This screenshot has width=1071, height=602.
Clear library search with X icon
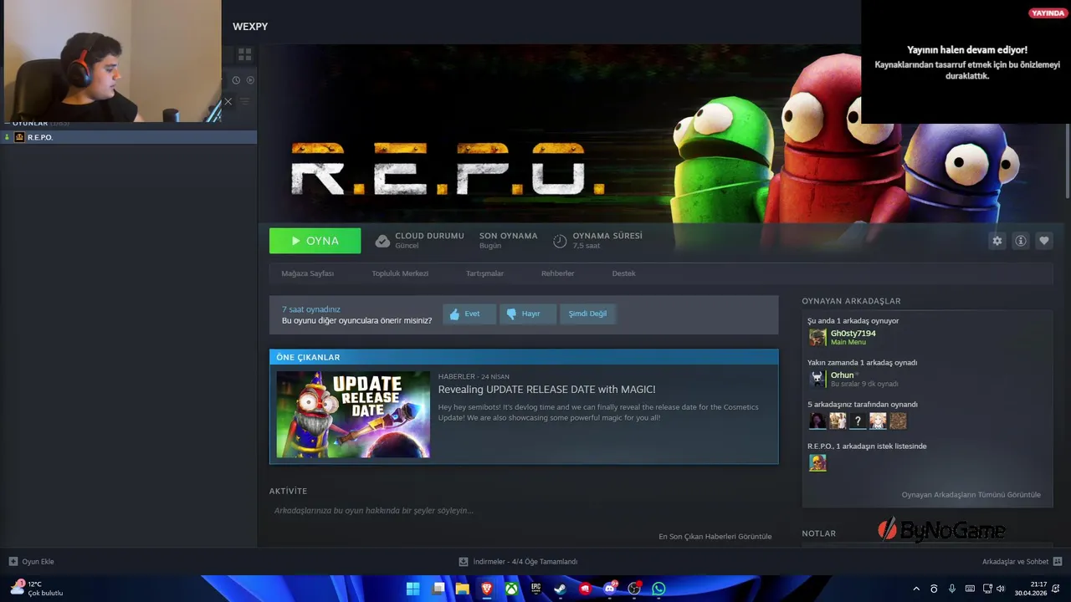point(228,101)
